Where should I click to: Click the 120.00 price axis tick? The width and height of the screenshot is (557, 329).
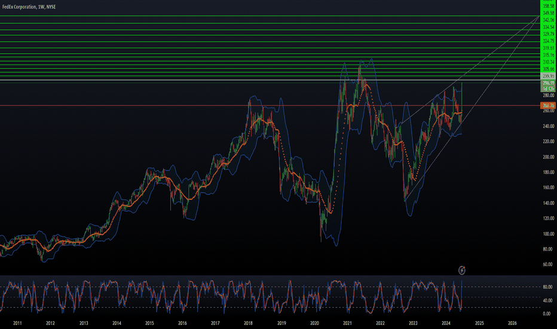[x=549, y=218]
